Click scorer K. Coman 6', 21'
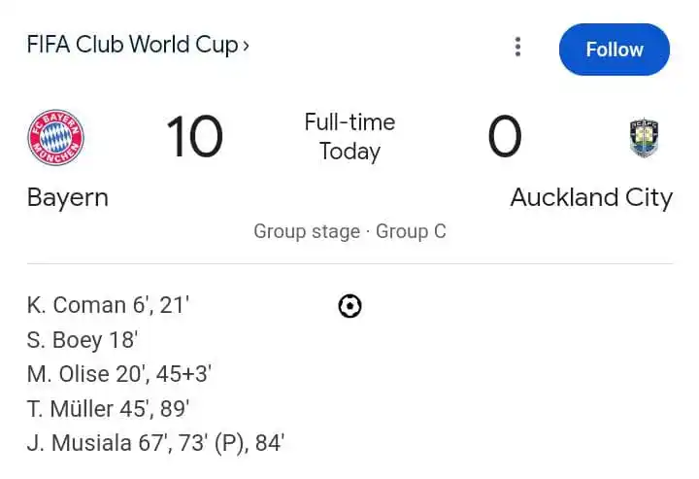This screenshot has width=699, height=479. 108,305
